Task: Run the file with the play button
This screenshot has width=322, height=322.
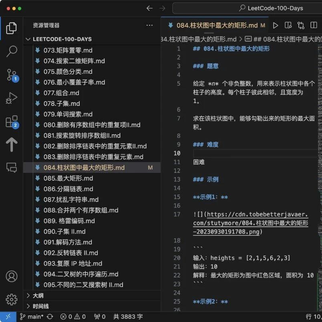Action: 276,26
